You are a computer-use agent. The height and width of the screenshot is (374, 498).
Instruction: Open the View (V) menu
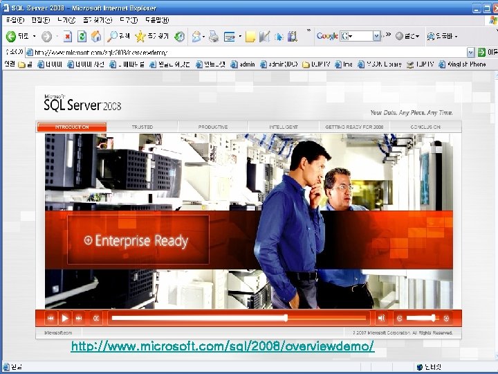66,20
